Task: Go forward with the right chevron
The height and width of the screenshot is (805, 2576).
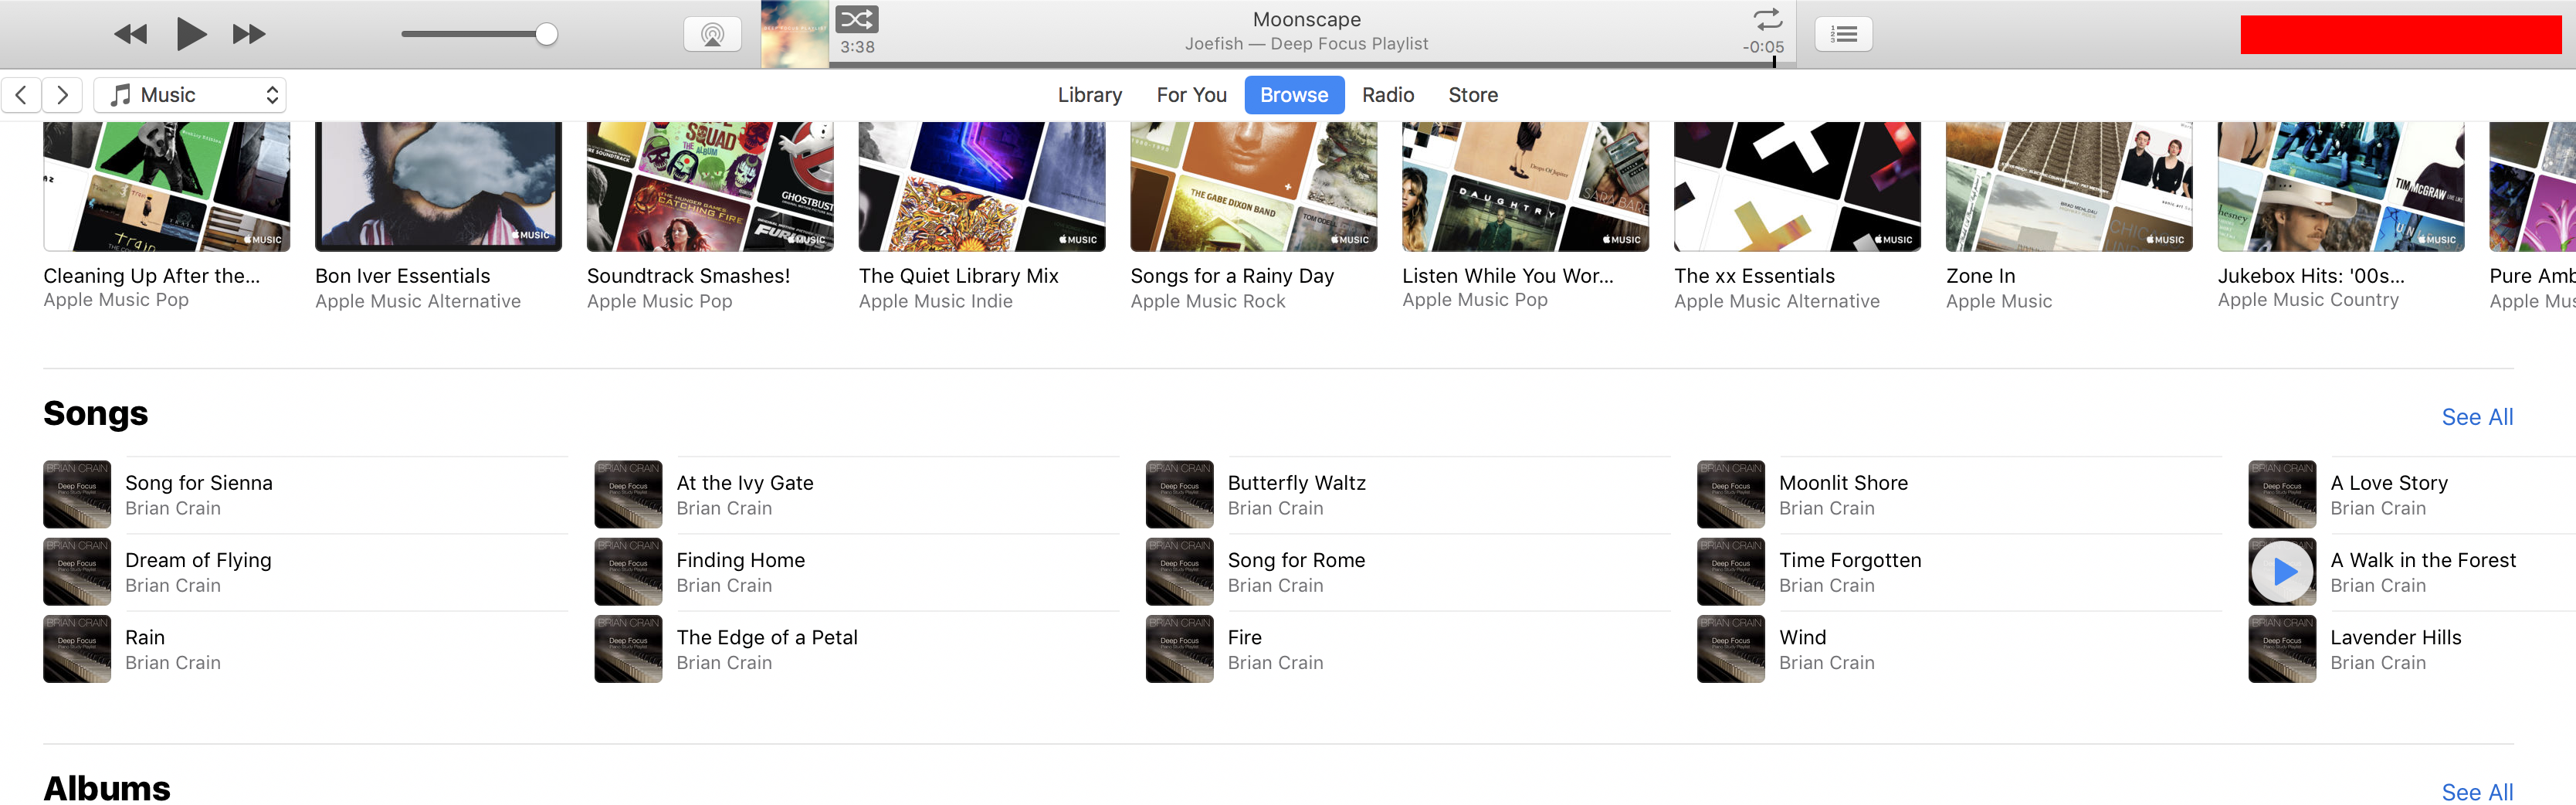Action: [63, 95]
